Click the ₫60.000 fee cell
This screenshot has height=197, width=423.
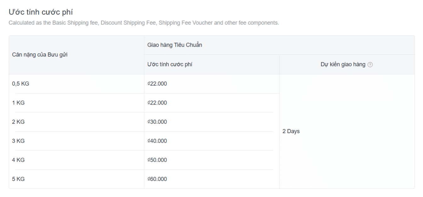pos(157,179)
